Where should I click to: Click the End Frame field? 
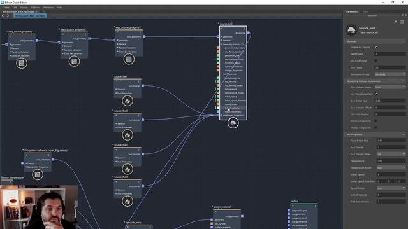pos(390,67)
